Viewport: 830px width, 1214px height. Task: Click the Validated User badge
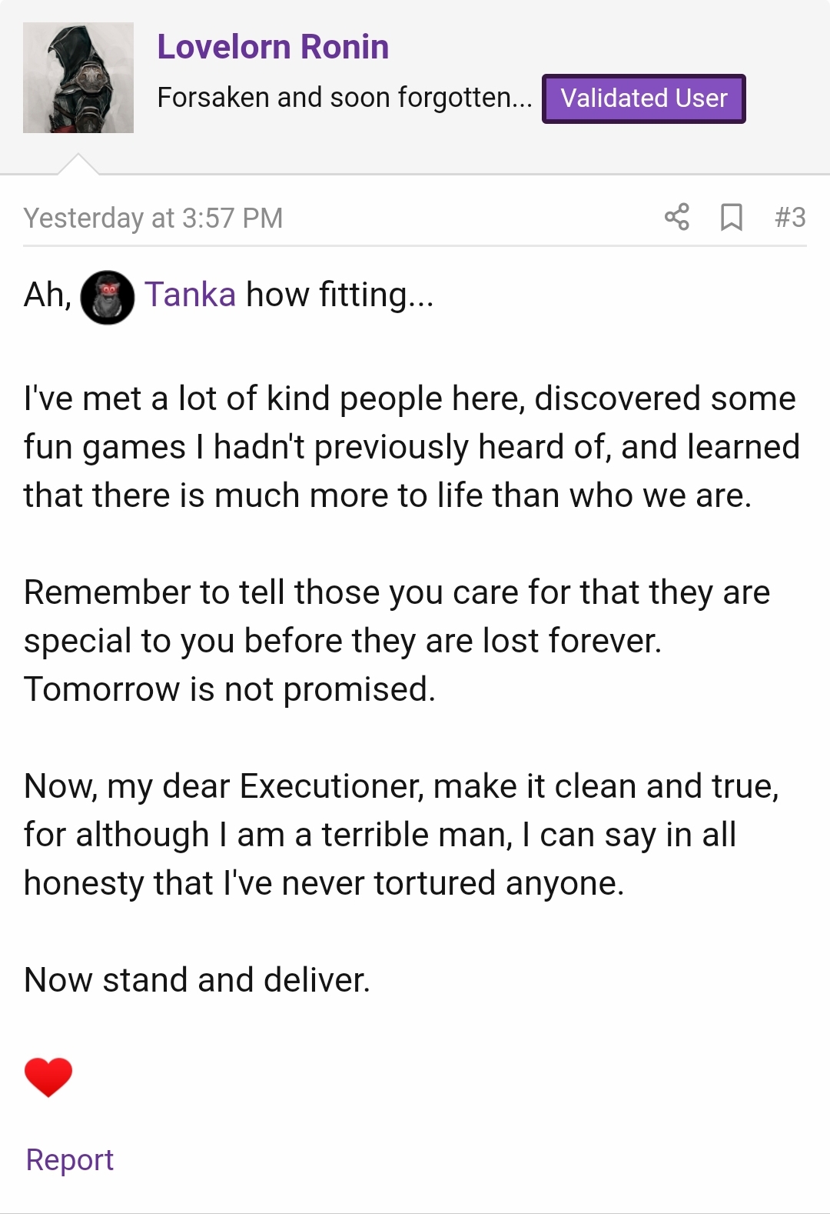(x=643, y=98)
